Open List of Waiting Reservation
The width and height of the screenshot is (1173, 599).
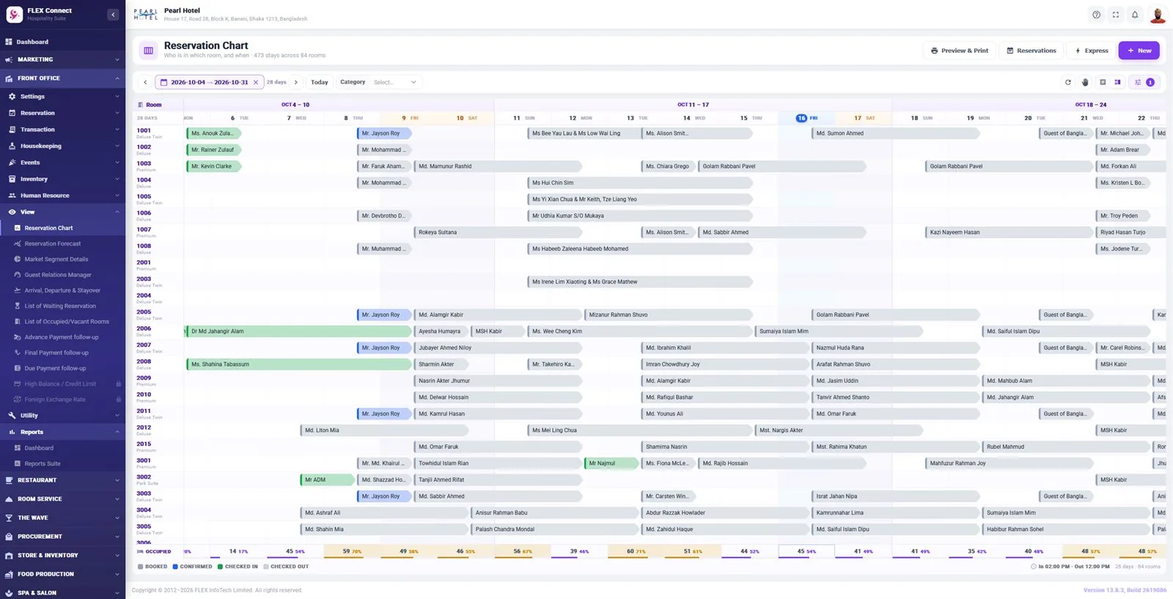62,306
